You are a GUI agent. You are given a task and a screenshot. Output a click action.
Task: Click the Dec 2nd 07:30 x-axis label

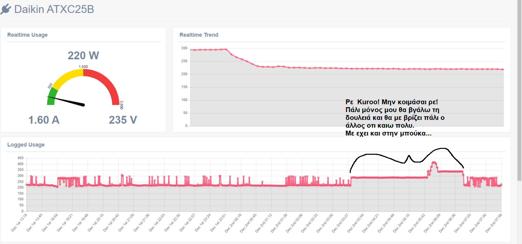pos(478,223)
